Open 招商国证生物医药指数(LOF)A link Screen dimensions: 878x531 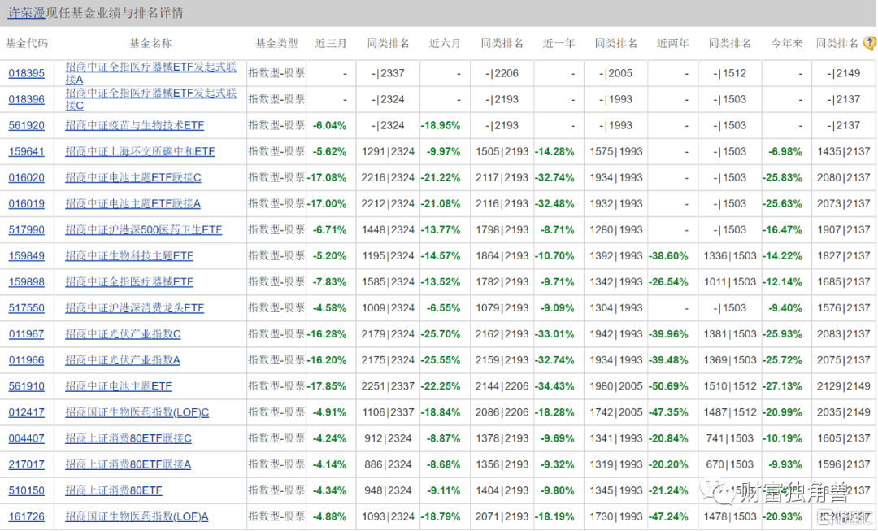[137, 516]
